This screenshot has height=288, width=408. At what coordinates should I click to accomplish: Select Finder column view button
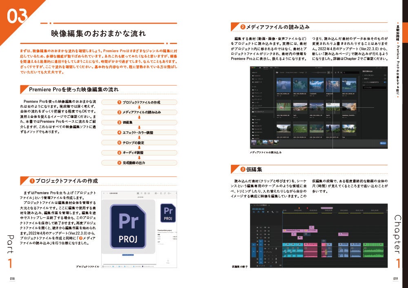pos(145,193)
